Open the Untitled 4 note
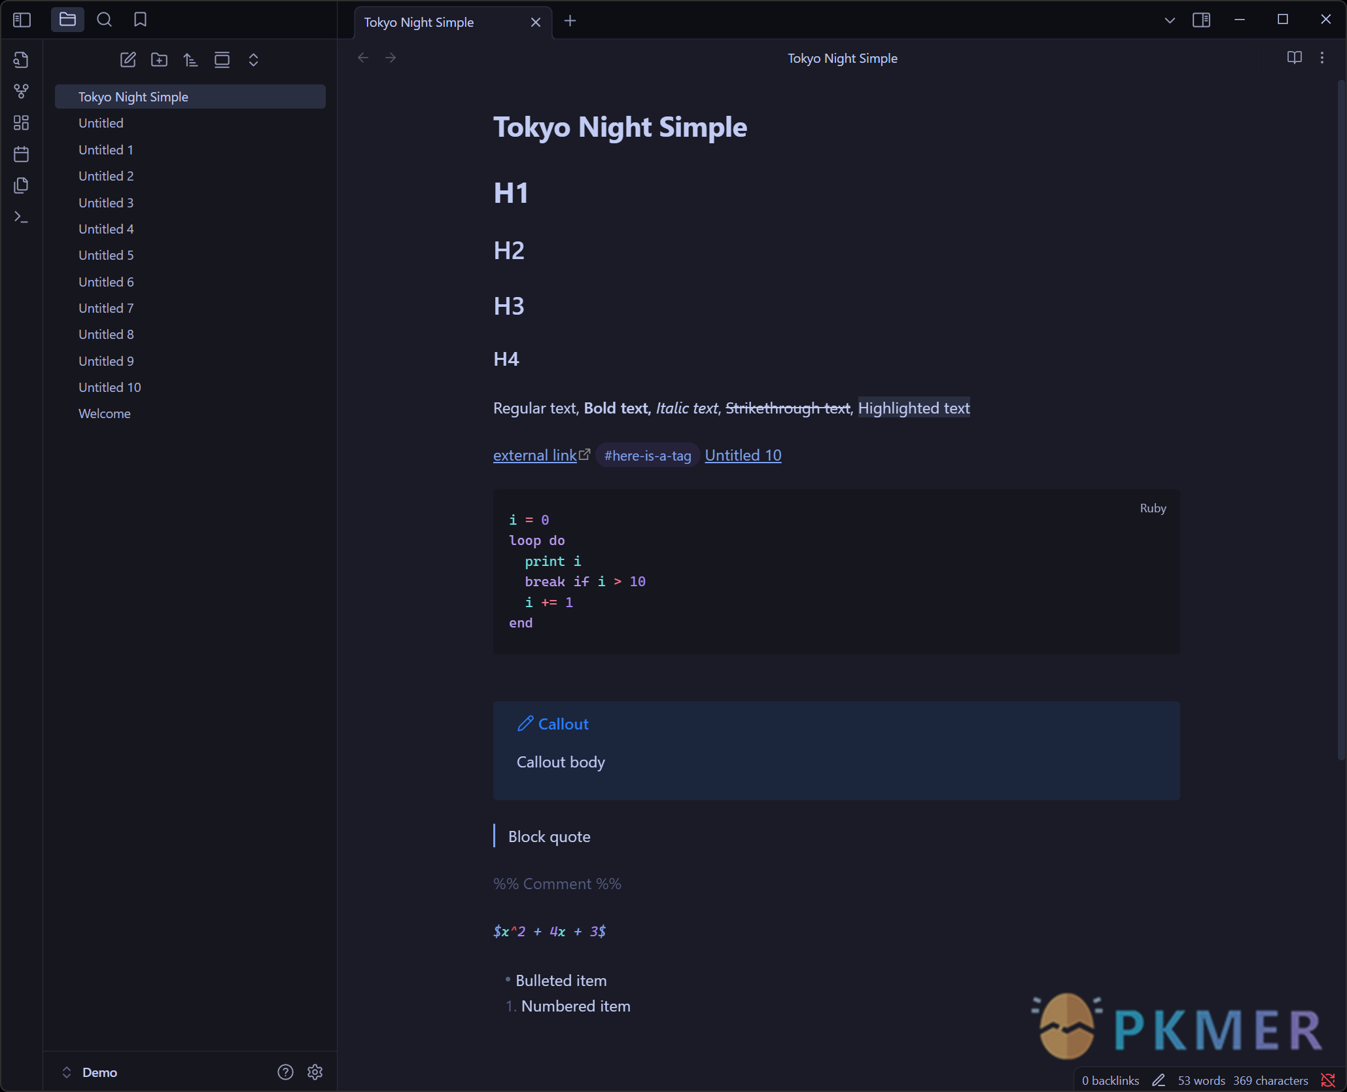The height and width of the screenshot is (1092, 1347). 190,229
